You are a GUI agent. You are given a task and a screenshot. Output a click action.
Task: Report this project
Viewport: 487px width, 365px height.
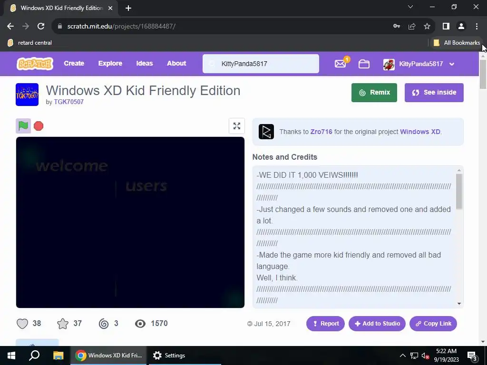(325, 324)
